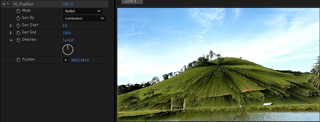Expand the Sort Start property
The image size is (320, 122).
coord(11,26)
